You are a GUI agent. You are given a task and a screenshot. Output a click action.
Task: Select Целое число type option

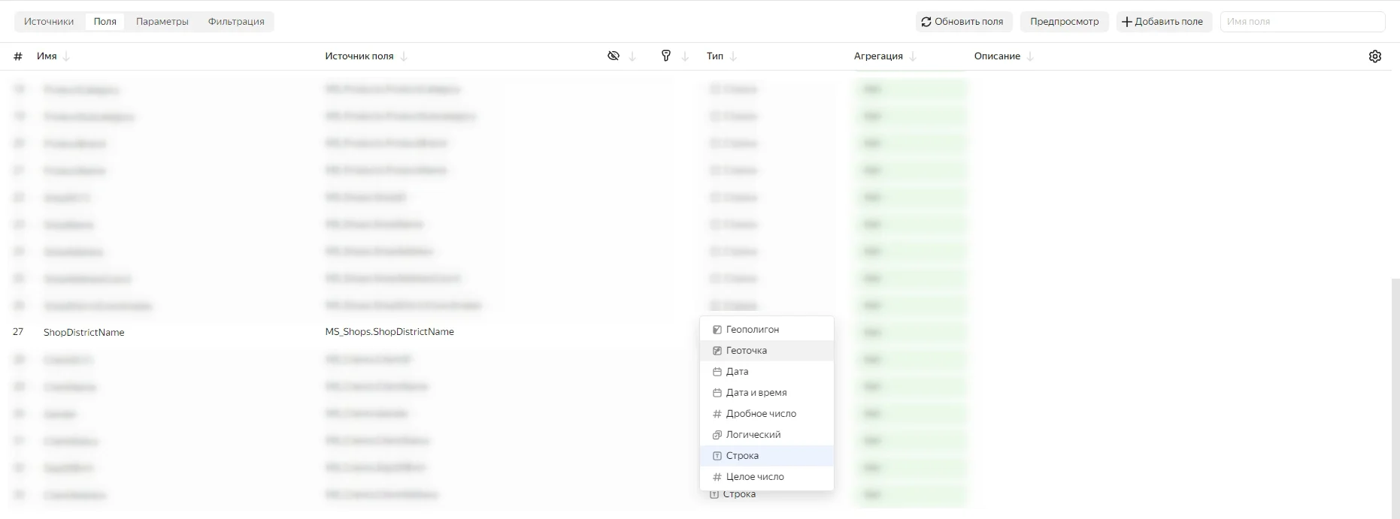click(x=754, y=477)
